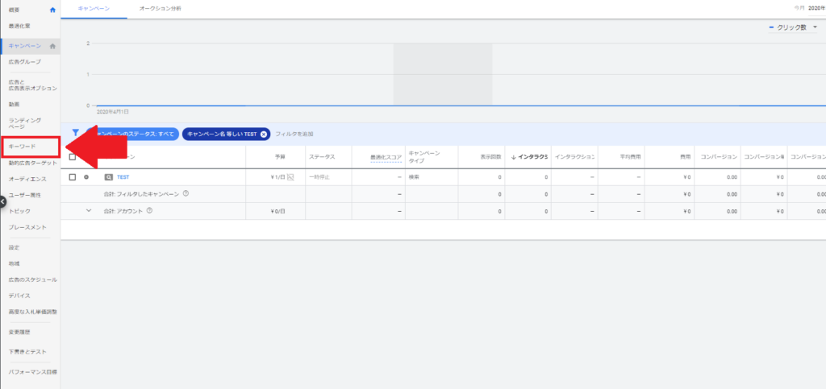Switch to the キャンペーン tab
The image size is (826, 389).
pyautogui.click(x=94, y=9)
